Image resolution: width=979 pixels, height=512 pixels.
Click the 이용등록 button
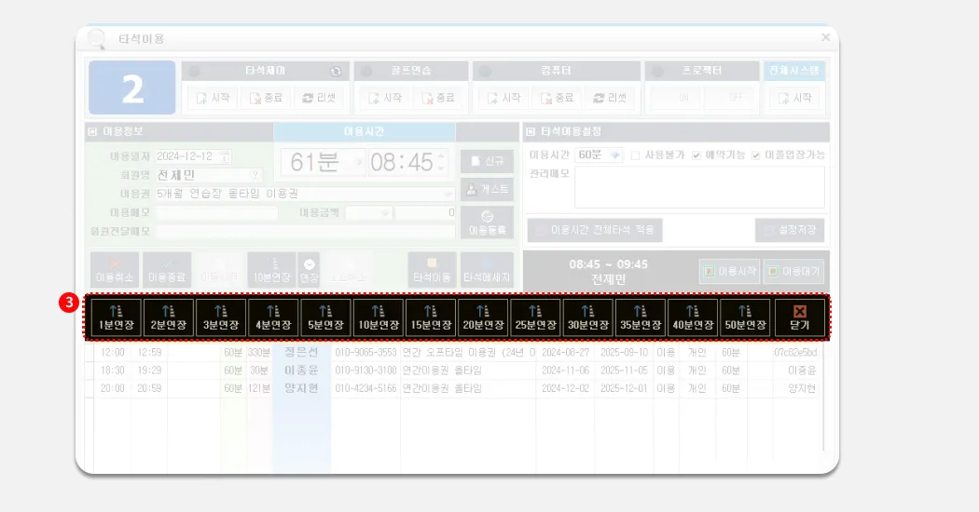[487, 223]
